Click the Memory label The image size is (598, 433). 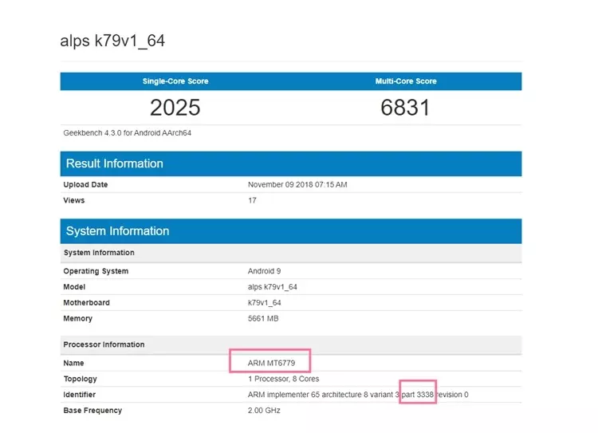(x=78, y=318)
